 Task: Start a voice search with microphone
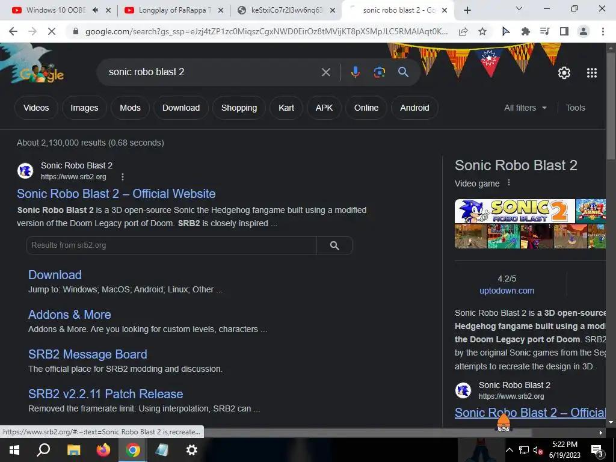[x=355, y=72]
